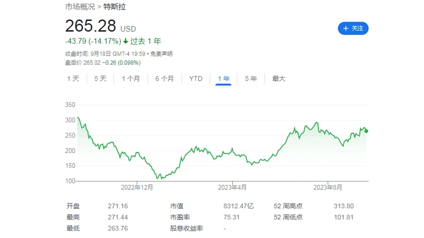Select the 5 天 time range tab
The image size is (424, 238).
pos(100,79)
